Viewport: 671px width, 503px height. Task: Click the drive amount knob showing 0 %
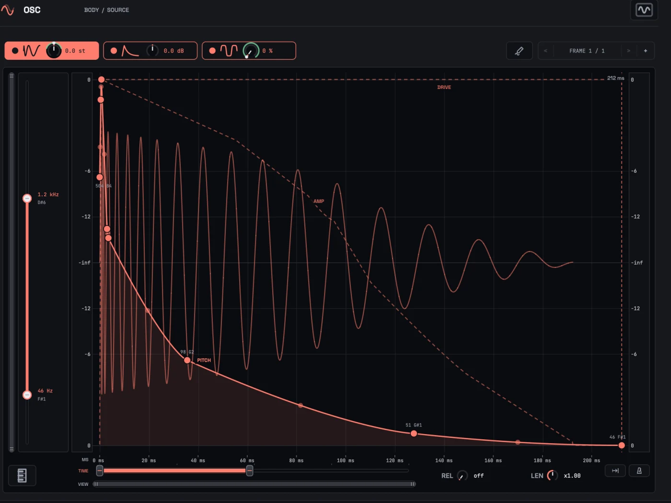click(251, 50)
